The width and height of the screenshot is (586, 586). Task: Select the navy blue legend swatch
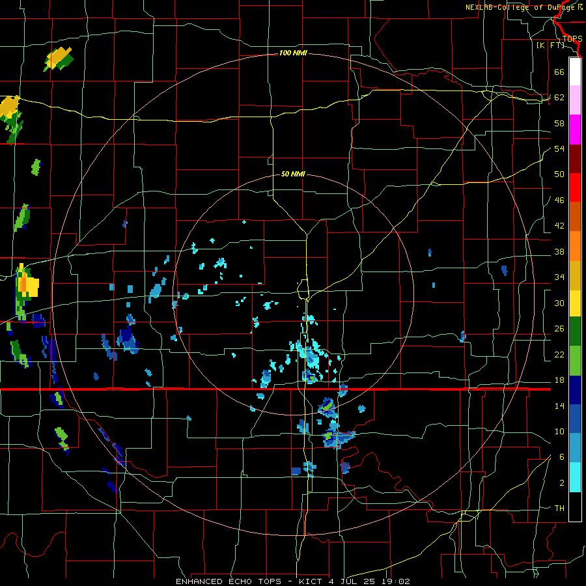click(x=575, y=390)
